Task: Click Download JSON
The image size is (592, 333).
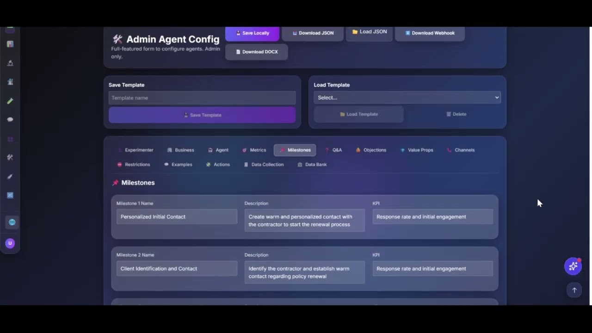Action: [313, 33]
